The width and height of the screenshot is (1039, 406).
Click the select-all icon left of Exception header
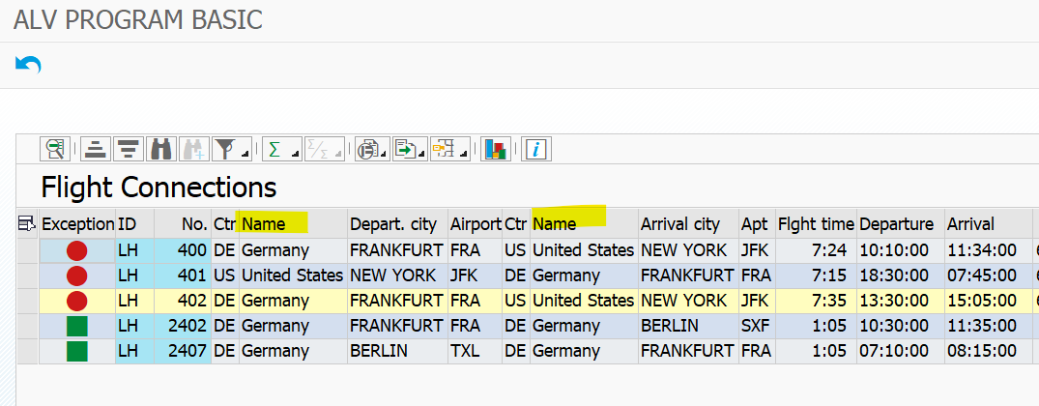(x=27, y=224)
